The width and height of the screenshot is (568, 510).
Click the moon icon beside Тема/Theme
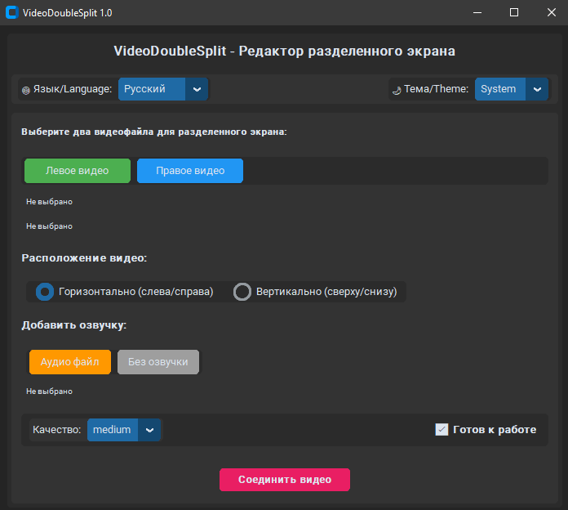click(x=396, y=90)
